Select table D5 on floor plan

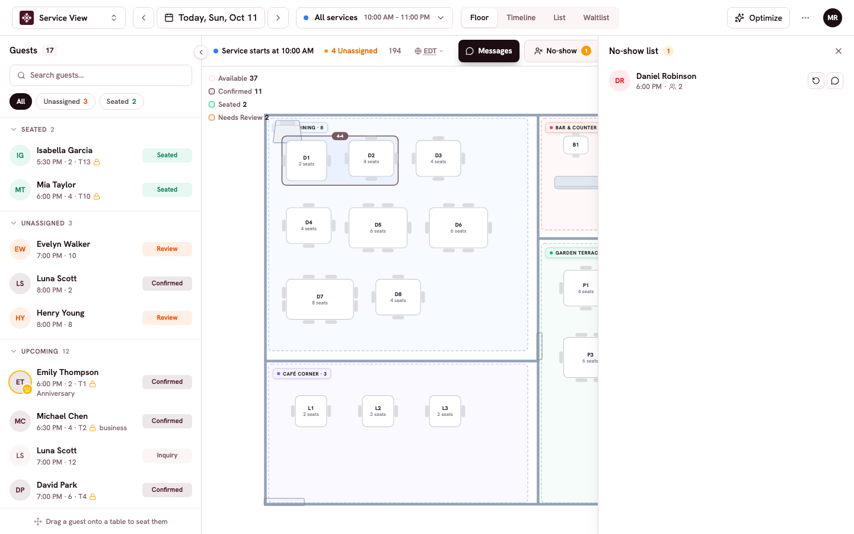pos(378,228)
